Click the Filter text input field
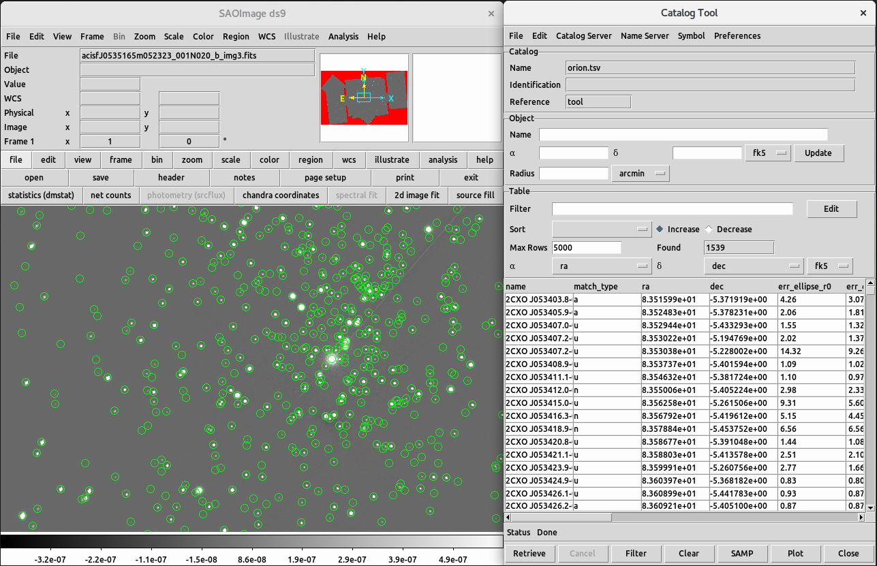 click(673, 209)
